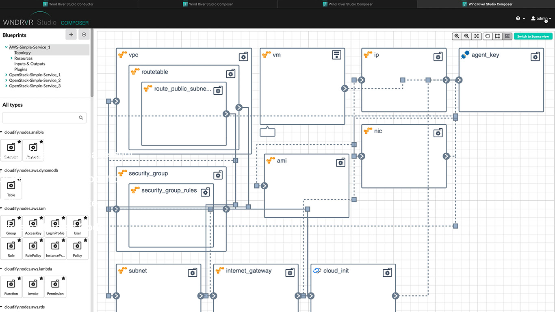Image resolution: width=555 pixels, height=312 pixels.
Task: Click the All types search field
Action: [x=45, y=117]
